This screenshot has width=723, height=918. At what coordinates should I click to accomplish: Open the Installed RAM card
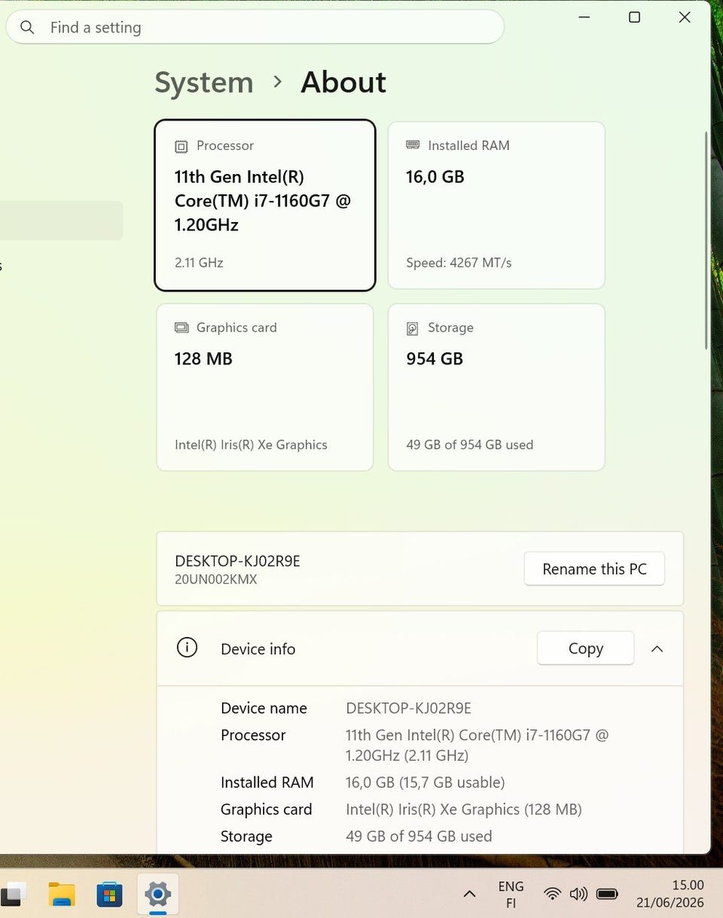496,205
